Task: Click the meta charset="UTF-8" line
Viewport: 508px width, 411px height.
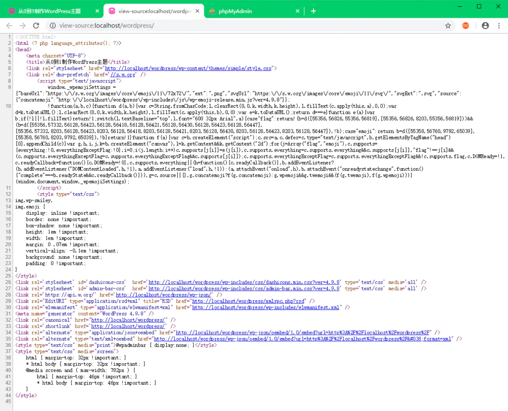Action: (x=56, y=56)
